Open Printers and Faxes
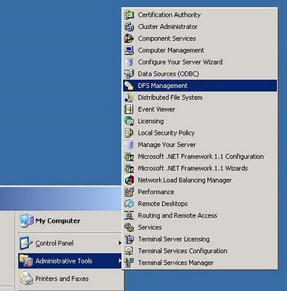The width and height of the screenshot is (287, 291). tap(70, 279)
